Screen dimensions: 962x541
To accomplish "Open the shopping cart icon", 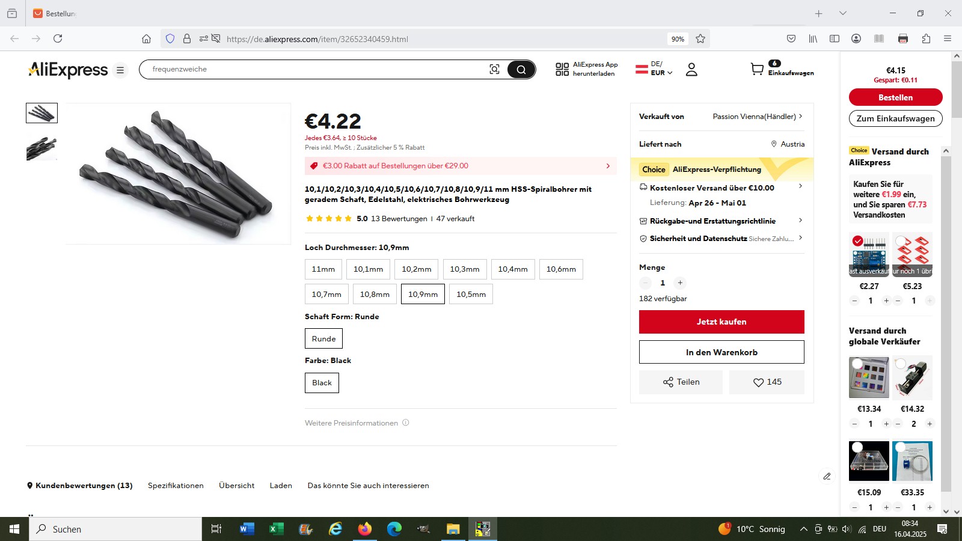I will pos(757,69).
